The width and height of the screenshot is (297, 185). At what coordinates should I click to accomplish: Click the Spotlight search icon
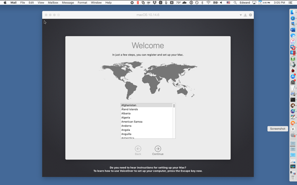pos(235,3)
